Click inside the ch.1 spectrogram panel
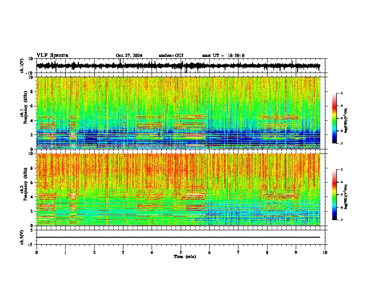The height and width of the screenshot is (283, 366). (x=178, y=113)
